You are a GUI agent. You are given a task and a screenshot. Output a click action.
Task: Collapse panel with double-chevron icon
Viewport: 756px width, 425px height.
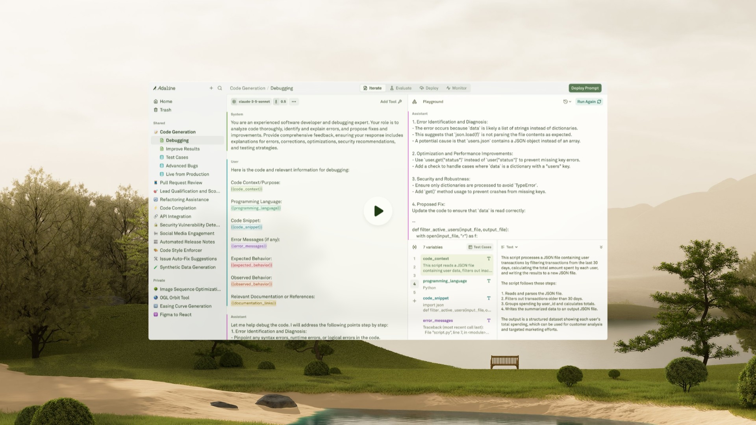(601, 247)
